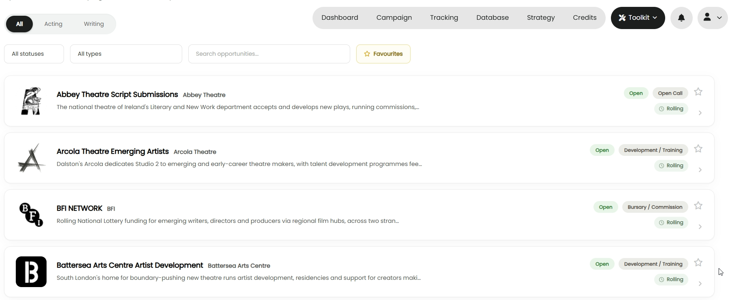This screenshot has width=734, height=300.
Task: Open Abbey Theatre Script Submissions title
Action: (117, 94)
